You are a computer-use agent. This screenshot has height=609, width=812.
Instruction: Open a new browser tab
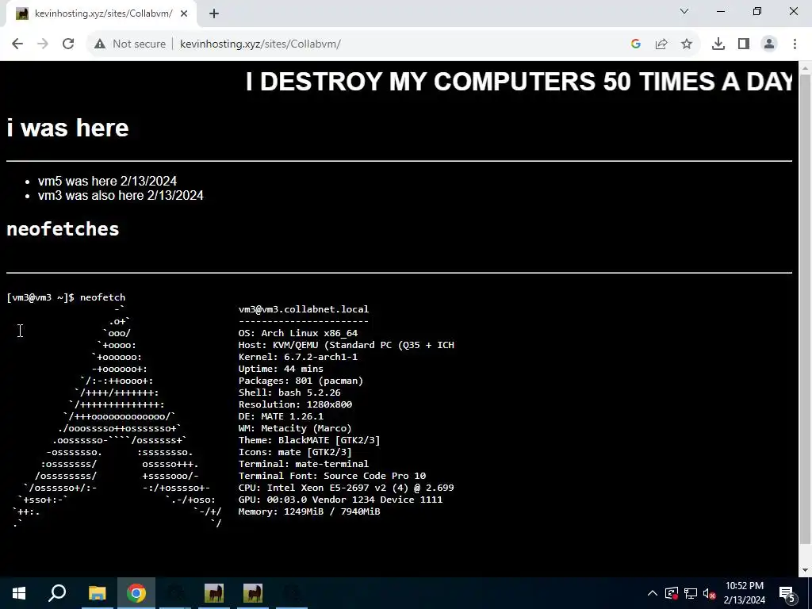[214, 14]
